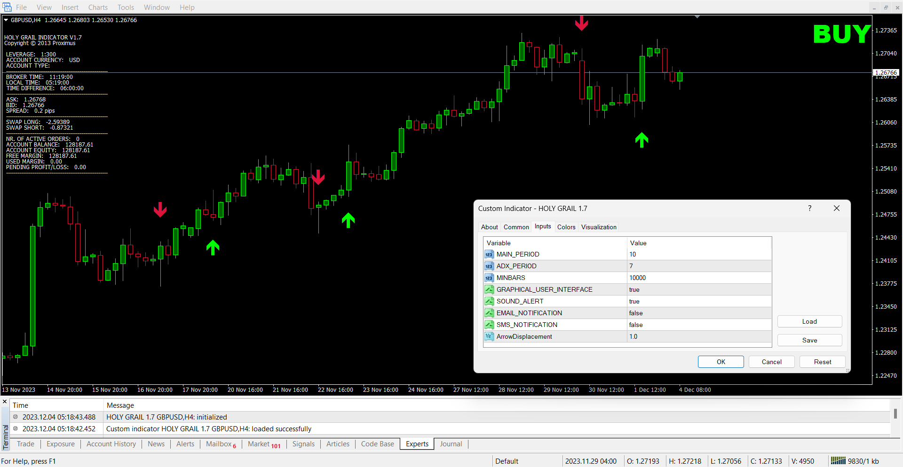Image resolution: width=903 pixels, height=467 pixels.
Task: Click the Terminal log vertical scrollbar
Action: click(x=895, y=414)
